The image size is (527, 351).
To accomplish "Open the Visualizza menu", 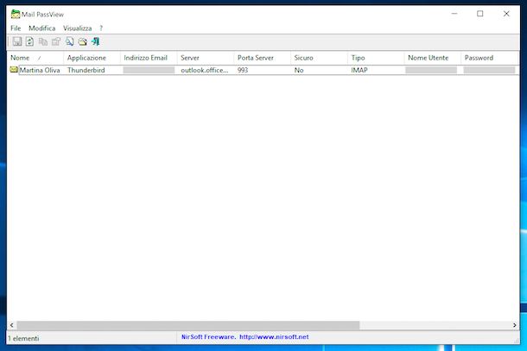I will [x=77, y=28].
